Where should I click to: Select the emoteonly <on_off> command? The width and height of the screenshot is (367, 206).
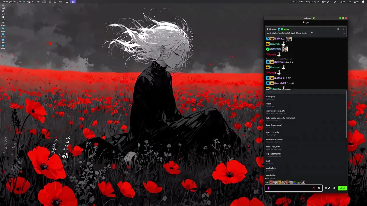[305, 112]
